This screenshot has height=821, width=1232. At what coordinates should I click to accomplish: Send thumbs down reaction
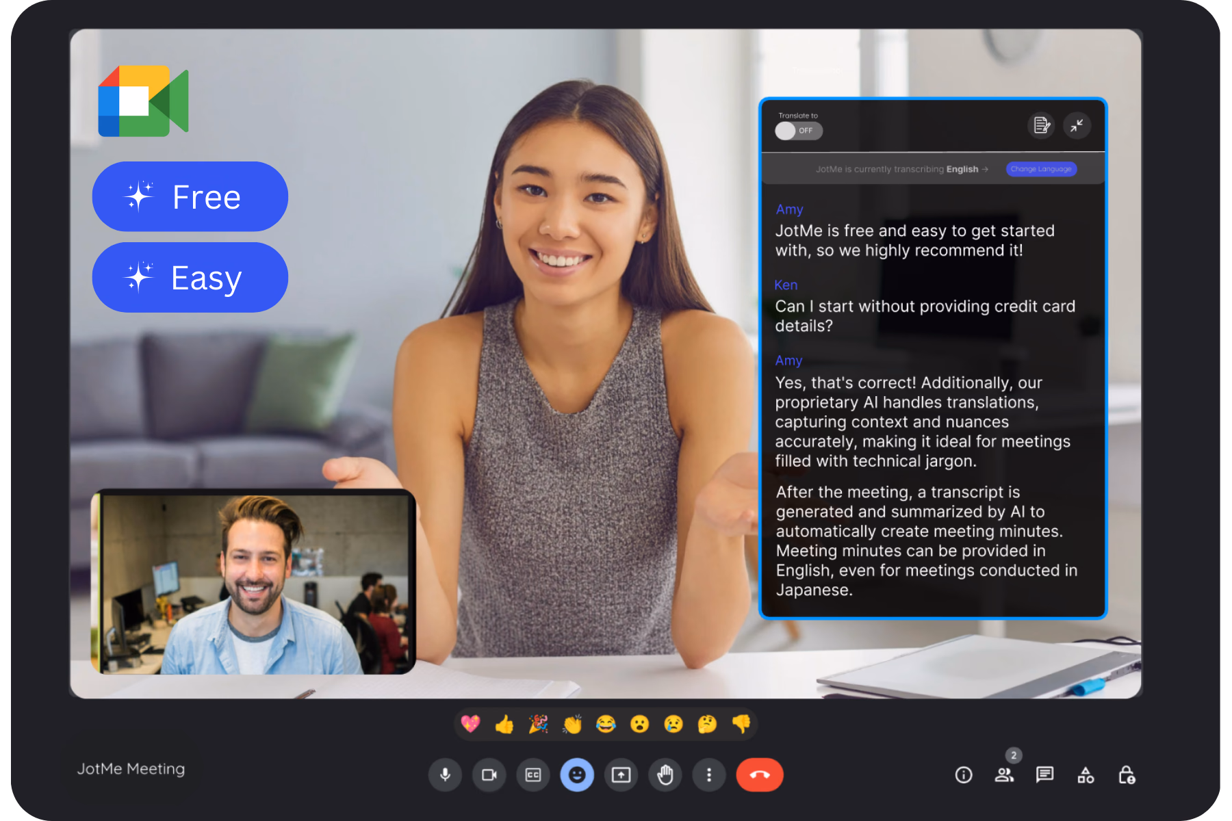coord(741,724)
